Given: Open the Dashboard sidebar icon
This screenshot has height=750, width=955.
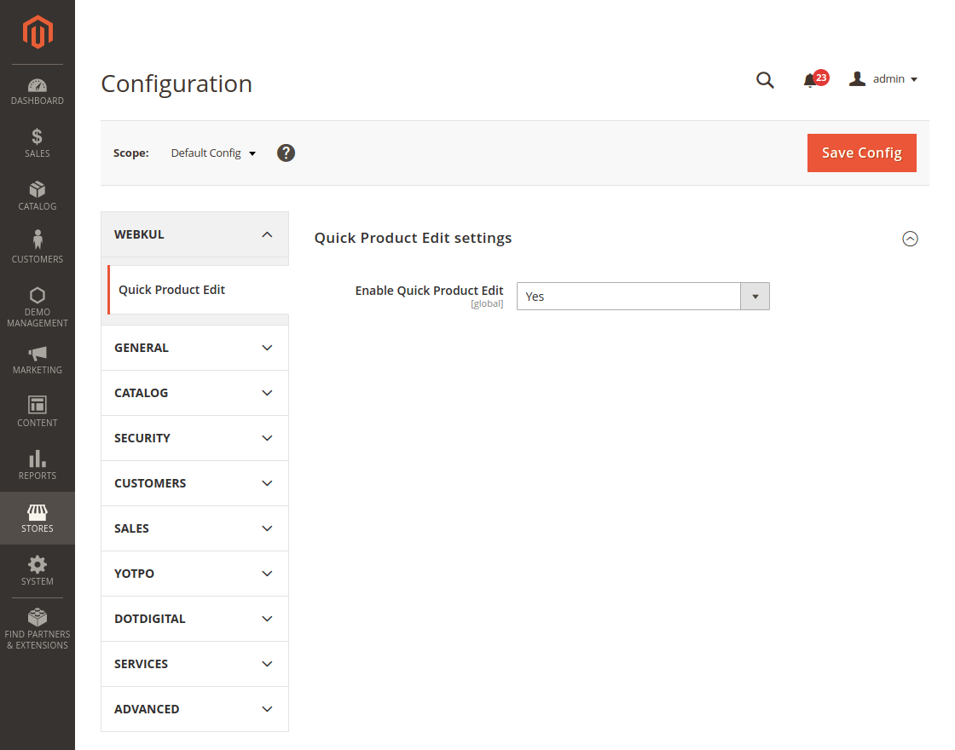Looking at the screenshot, I should tap(38, 91).
